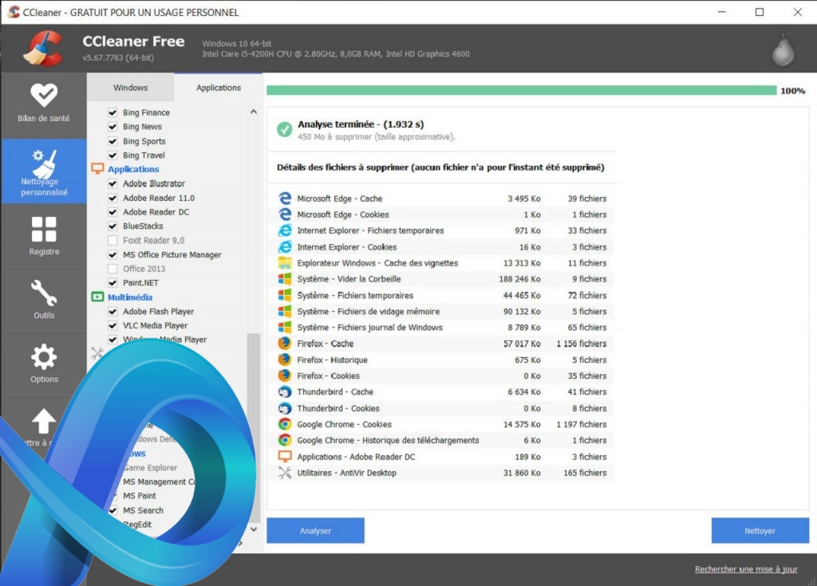Screen dimensions: 817x586
Task: Click scroll up arrow in applications list
Action: pos(254,112)
